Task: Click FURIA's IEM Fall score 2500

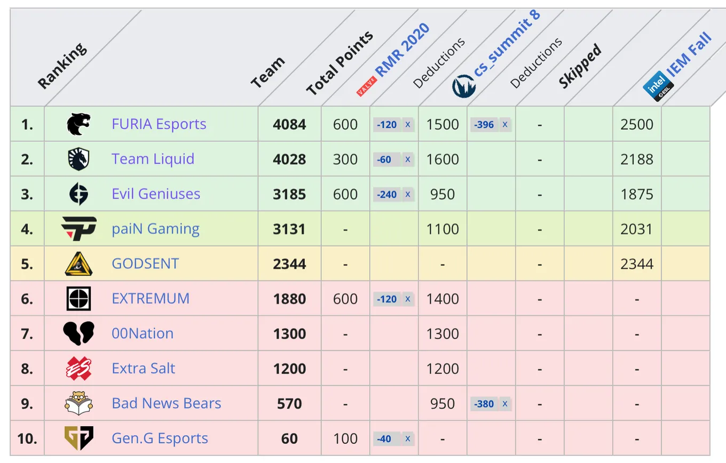Action: pyautogui.click(x=637, y=124)
